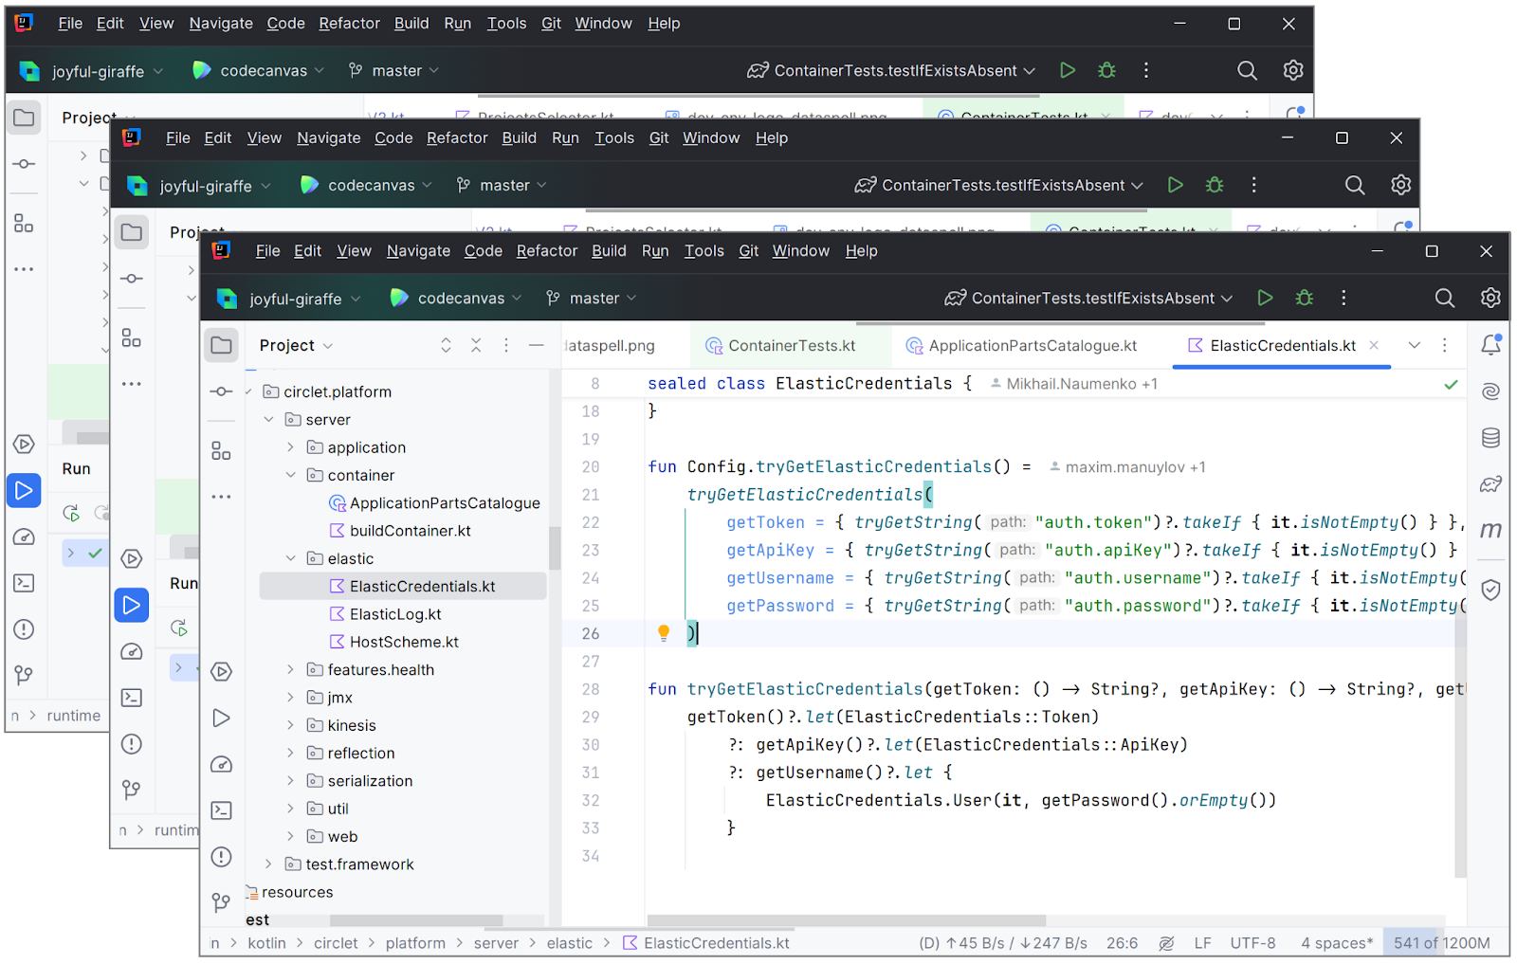Image resolution: width=1517 pixels, height=964 pixels.
Task: Open Navigate menu in front window
Action: pos(418,250)
